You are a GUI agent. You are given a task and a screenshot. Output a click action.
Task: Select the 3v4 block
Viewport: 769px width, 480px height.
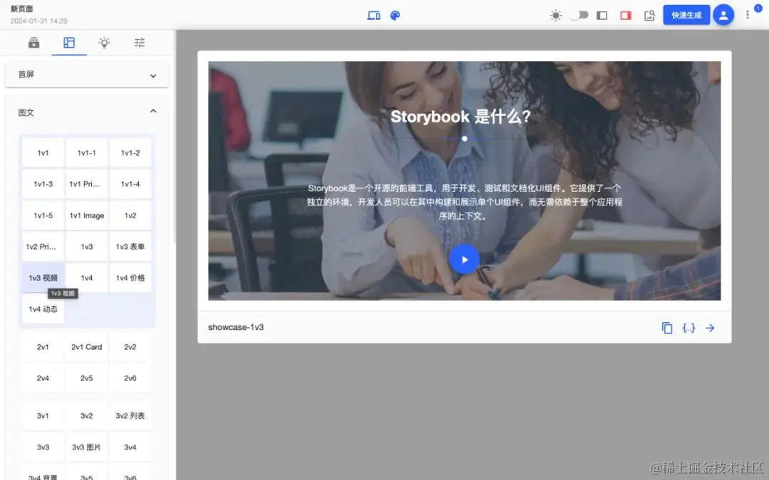pyautogui.click(x=130, y=447)
